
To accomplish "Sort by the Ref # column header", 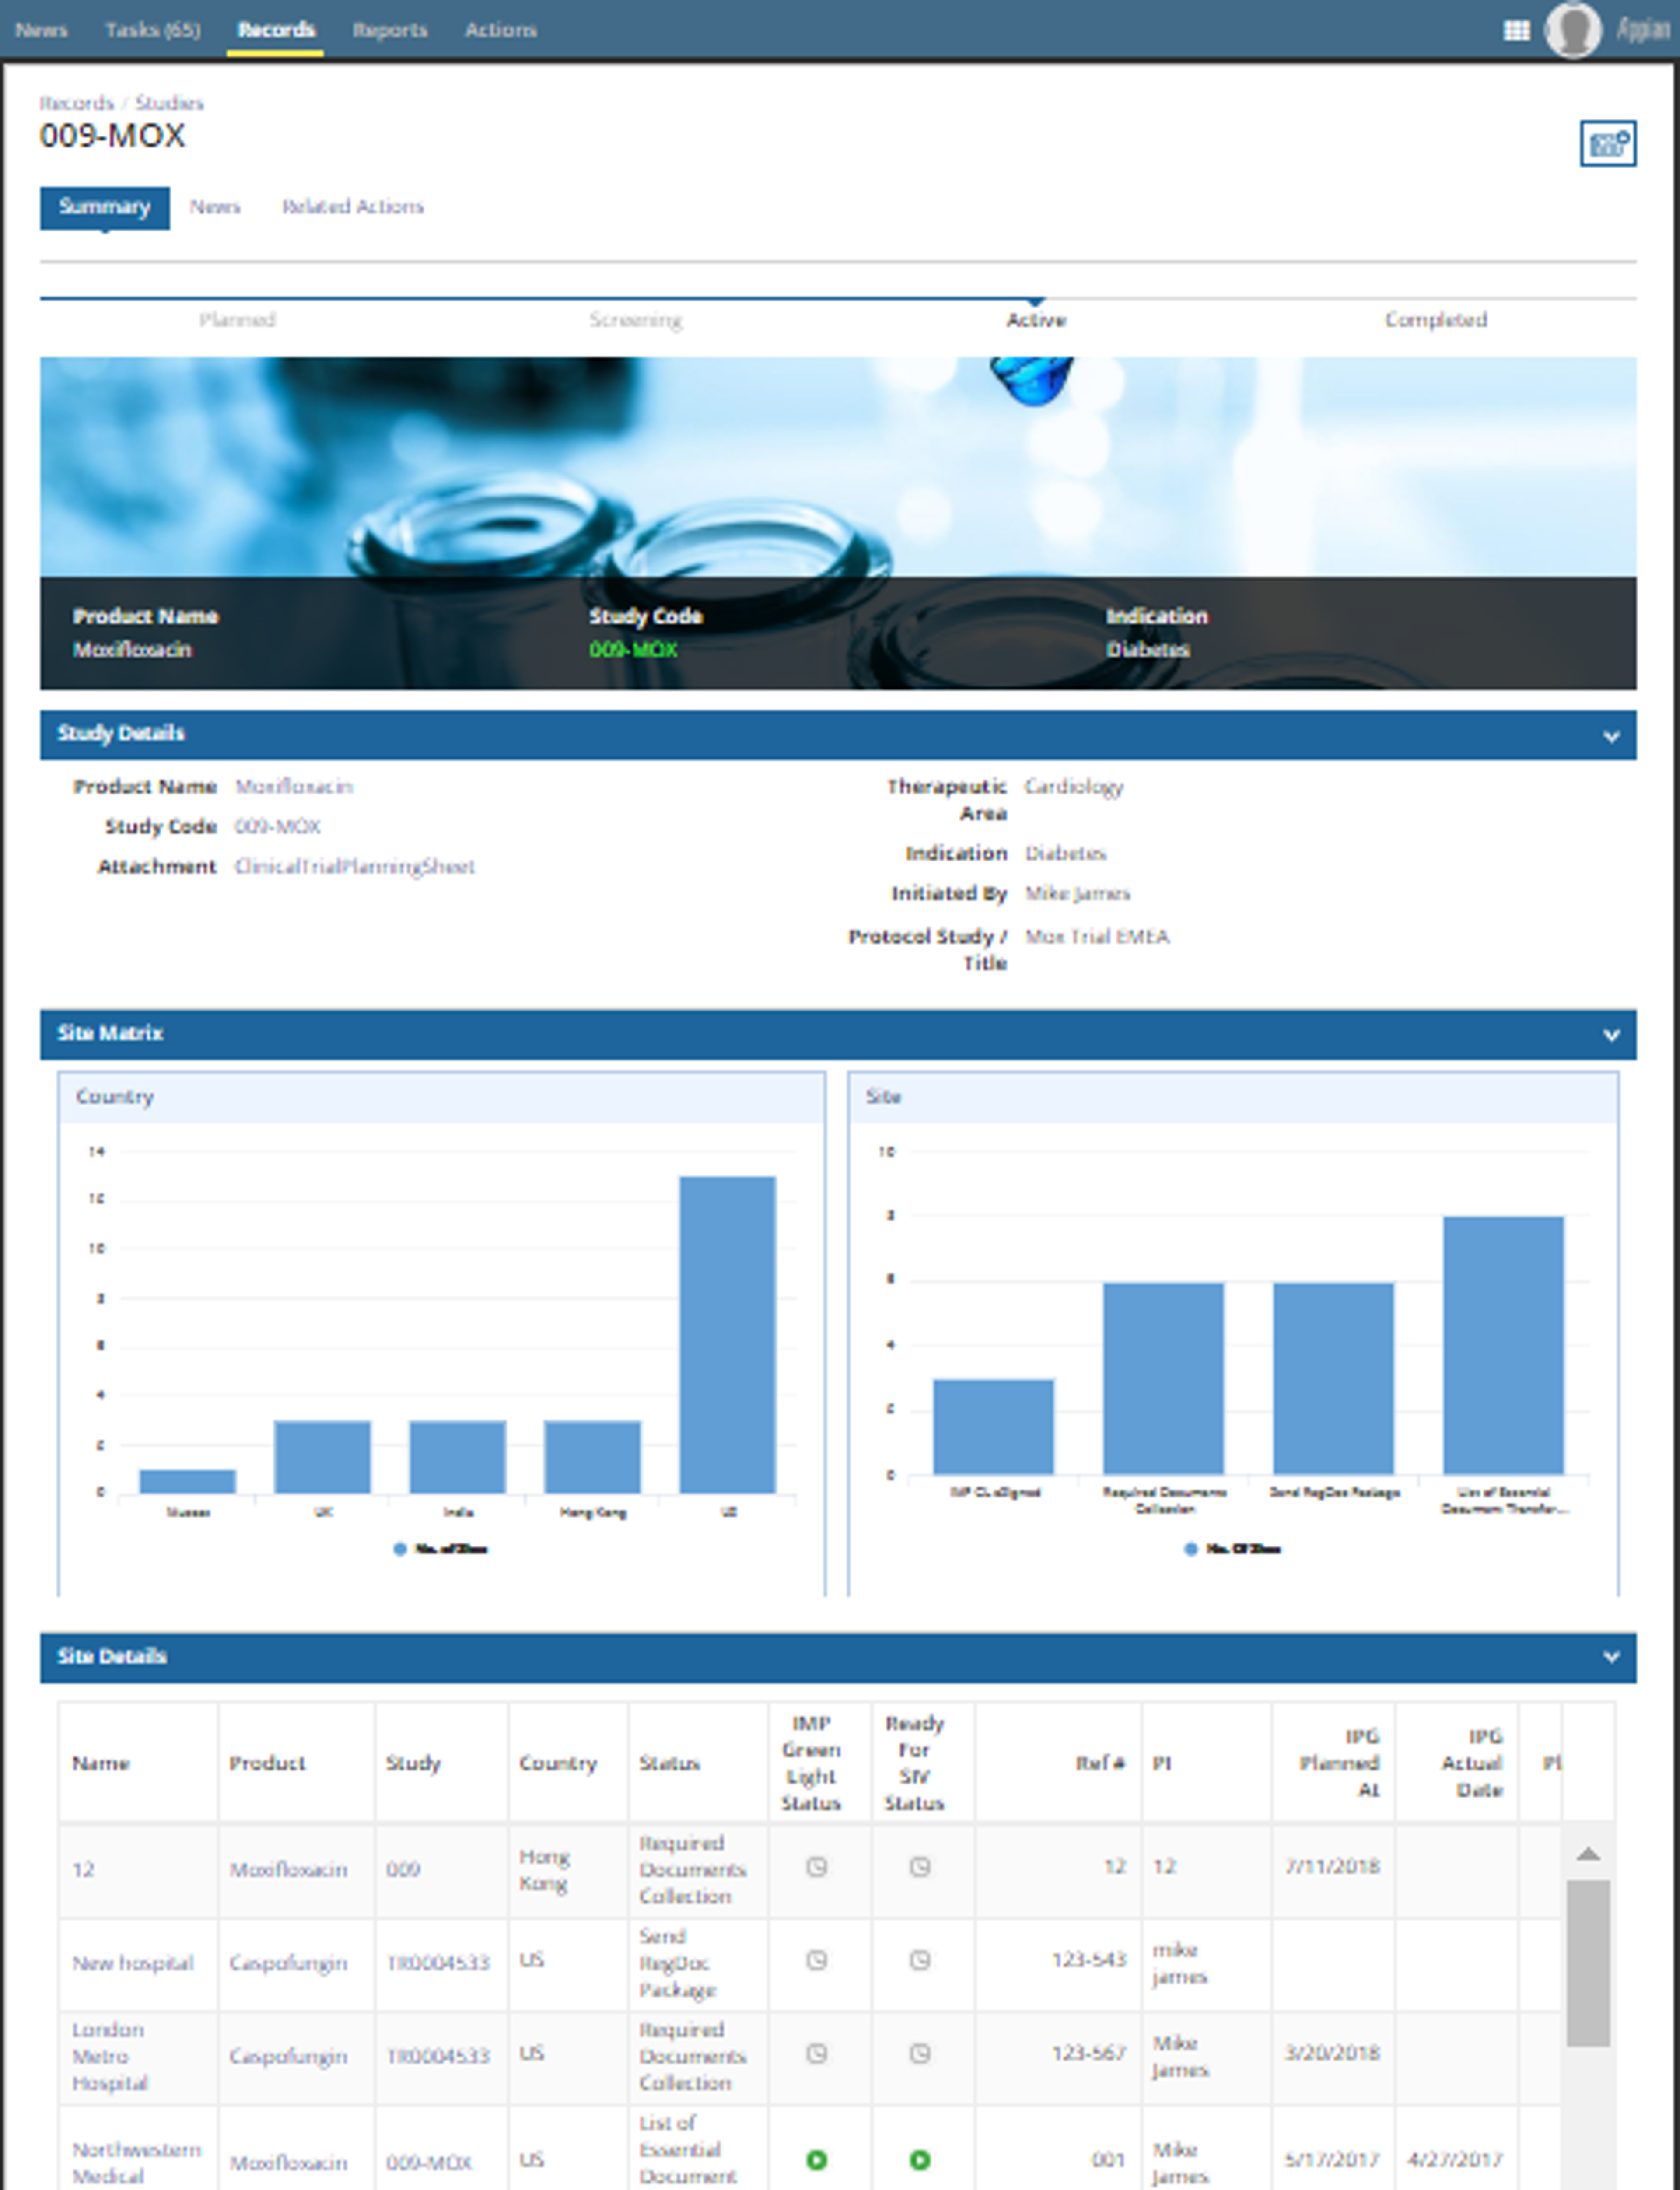I will tap(1101, 1763).
